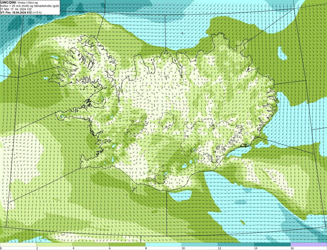Click the '14' label on the color scale
Viewport: 327px width, 250px height.
click(x=256, y=248)
